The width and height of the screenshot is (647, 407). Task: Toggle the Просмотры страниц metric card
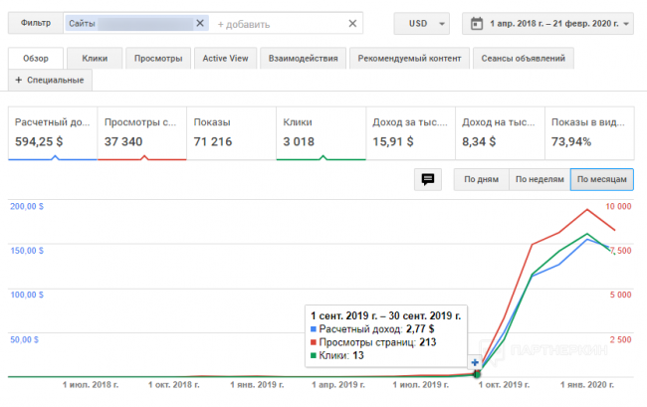tap(141, 131)
